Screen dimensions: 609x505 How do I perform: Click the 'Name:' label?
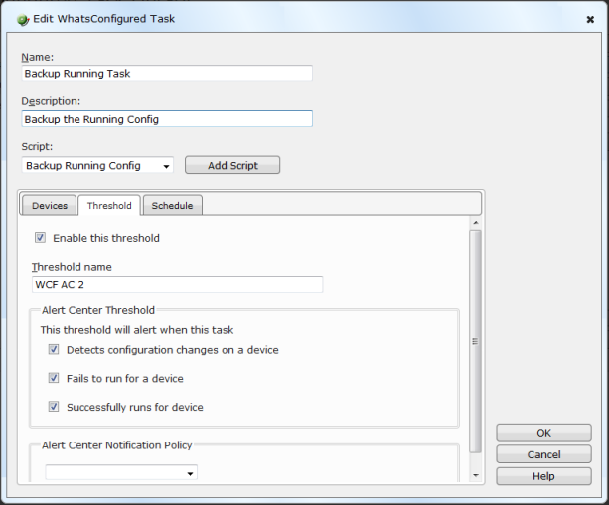tap(38, 57)
